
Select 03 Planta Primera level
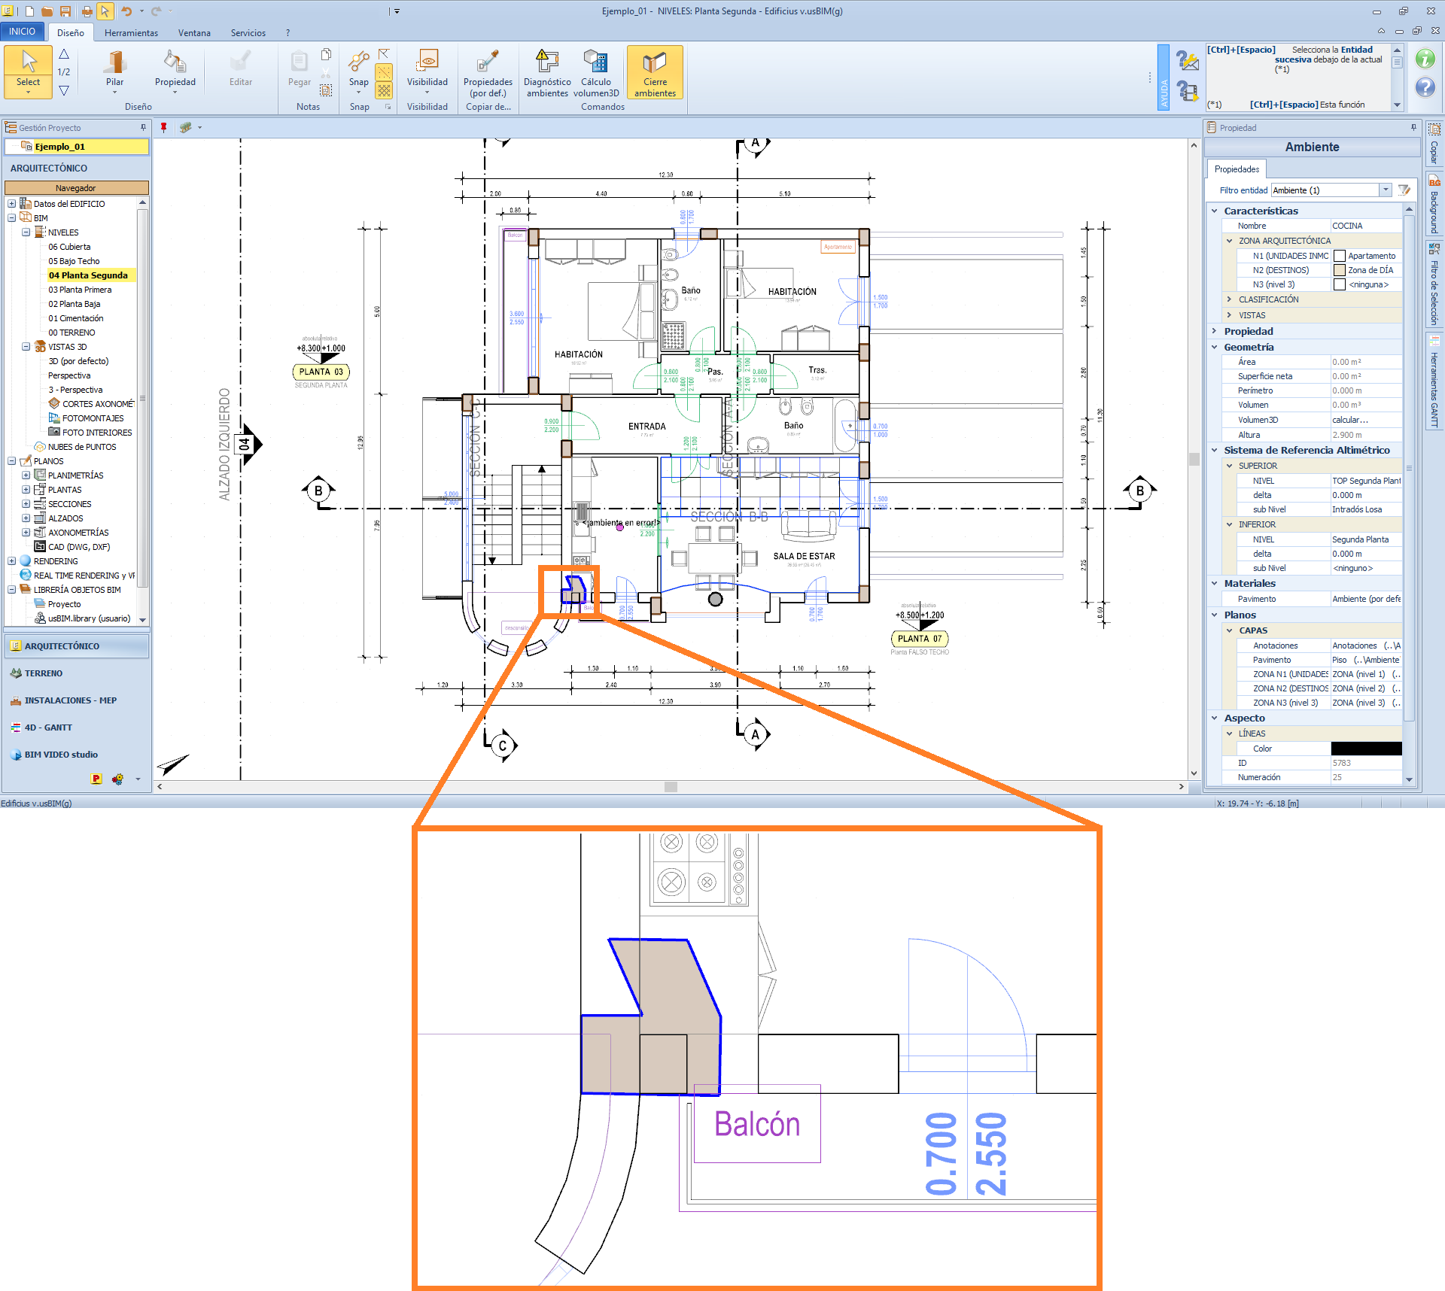(x=80, y=290)
